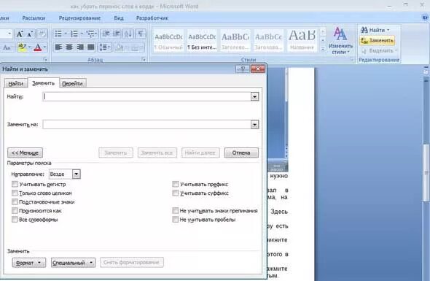Apply the Без интервала style thumbnail

(202, 40)
